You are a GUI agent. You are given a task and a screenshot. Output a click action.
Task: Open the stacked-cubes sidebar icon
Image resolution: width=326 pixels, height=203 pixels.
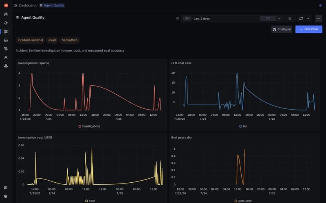(6, 66)
